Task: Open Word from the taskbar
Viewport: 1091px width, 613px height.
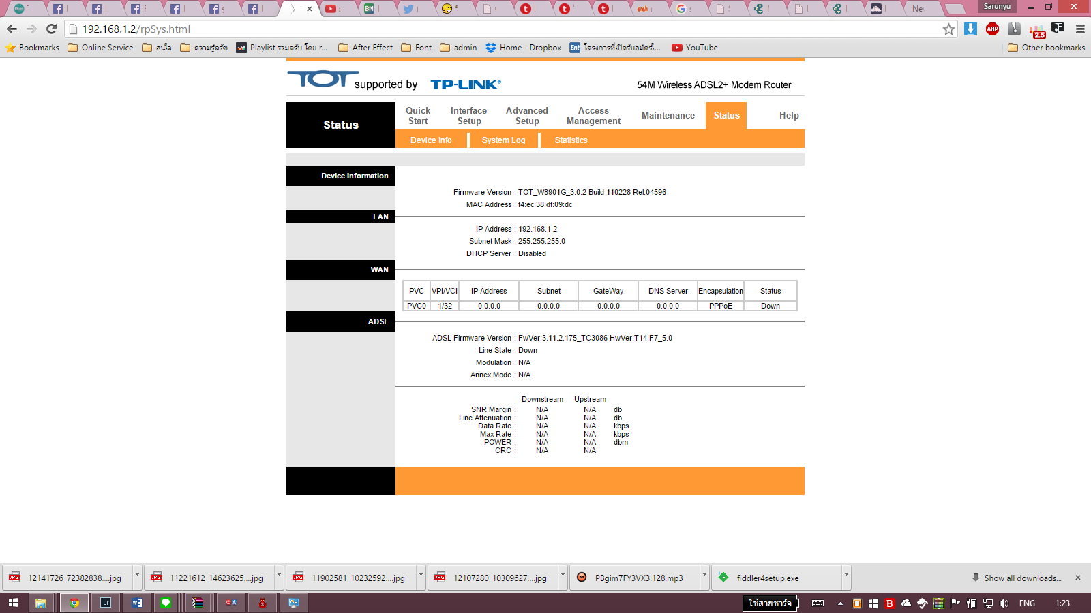Action: (x=137, y=603)
